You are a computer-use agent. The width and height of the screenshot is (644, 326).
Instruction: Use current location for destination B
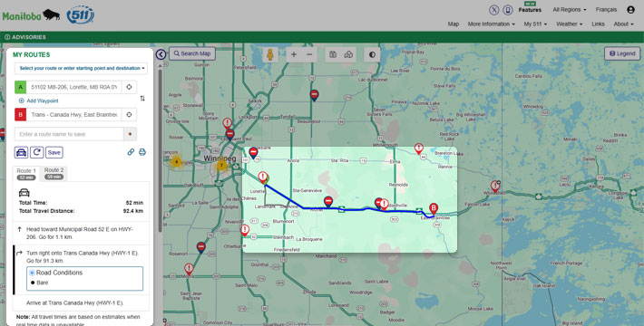[129, 114]
